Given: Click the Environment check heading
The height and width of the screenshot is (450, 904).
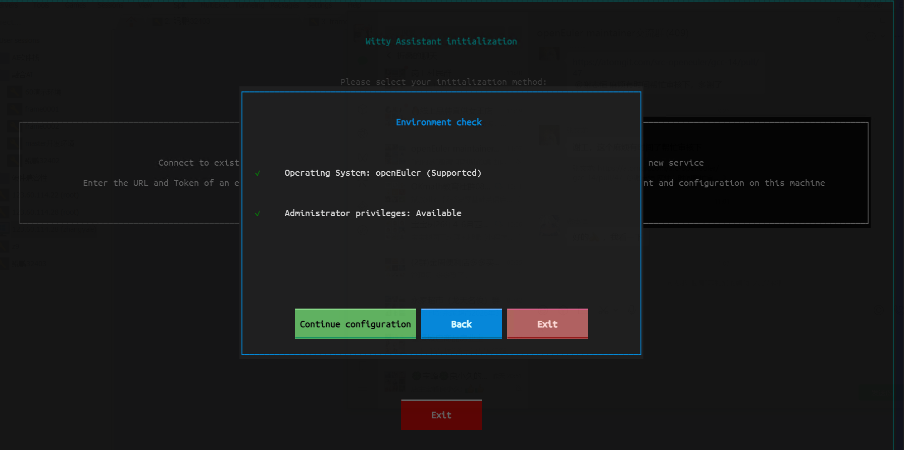Looking at the screenshot, I should coord(438,122).
